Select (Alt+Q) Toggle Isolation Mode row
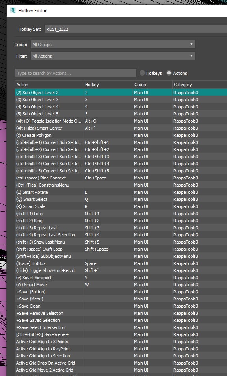The height and width of the screenshot is (376, 227). [x=121, y=121]
